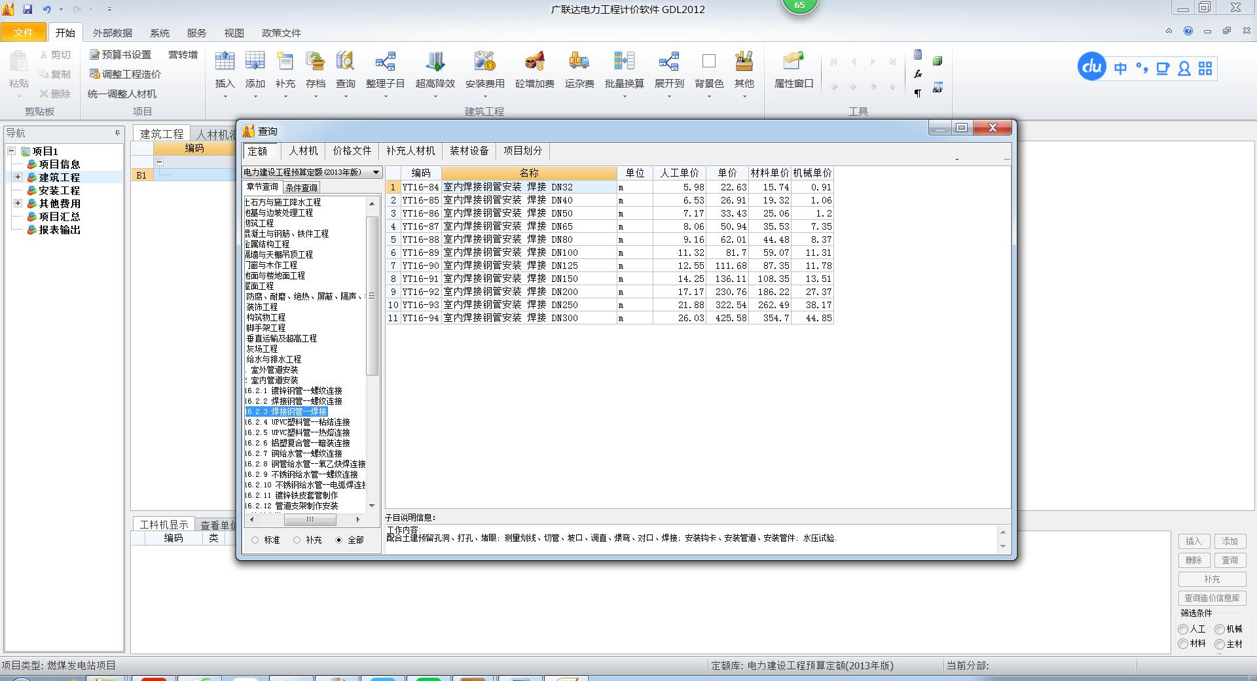Click the 展开到 ribbon icon
1257x681 pixels.
tap(668, 61)
